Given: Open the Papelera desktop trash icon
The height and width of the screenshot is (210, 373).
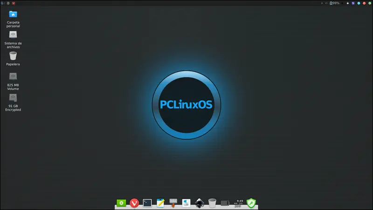Looking at the screenshot, I should (x=13, y=56).
